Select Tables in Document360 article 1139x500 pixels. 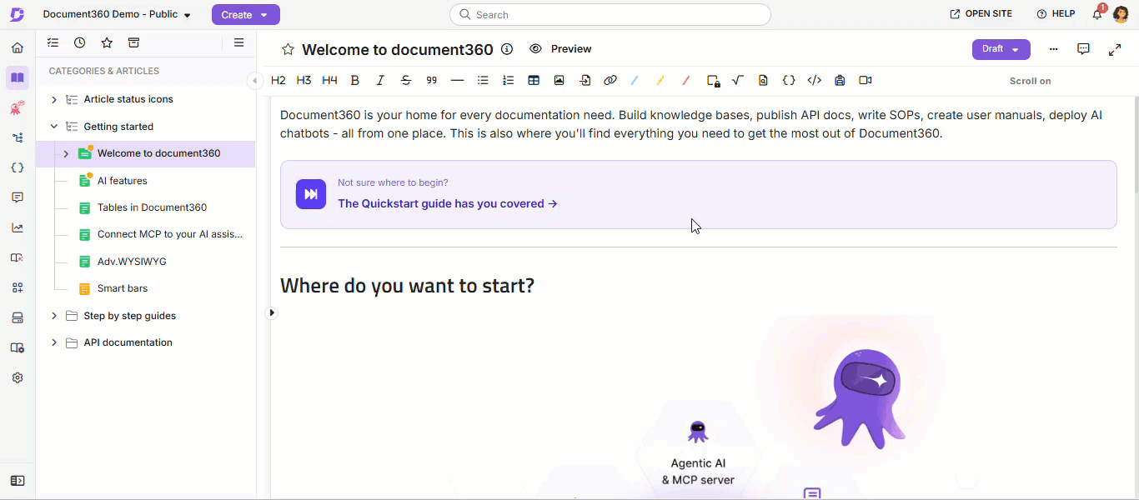click(x=152, y=207)
